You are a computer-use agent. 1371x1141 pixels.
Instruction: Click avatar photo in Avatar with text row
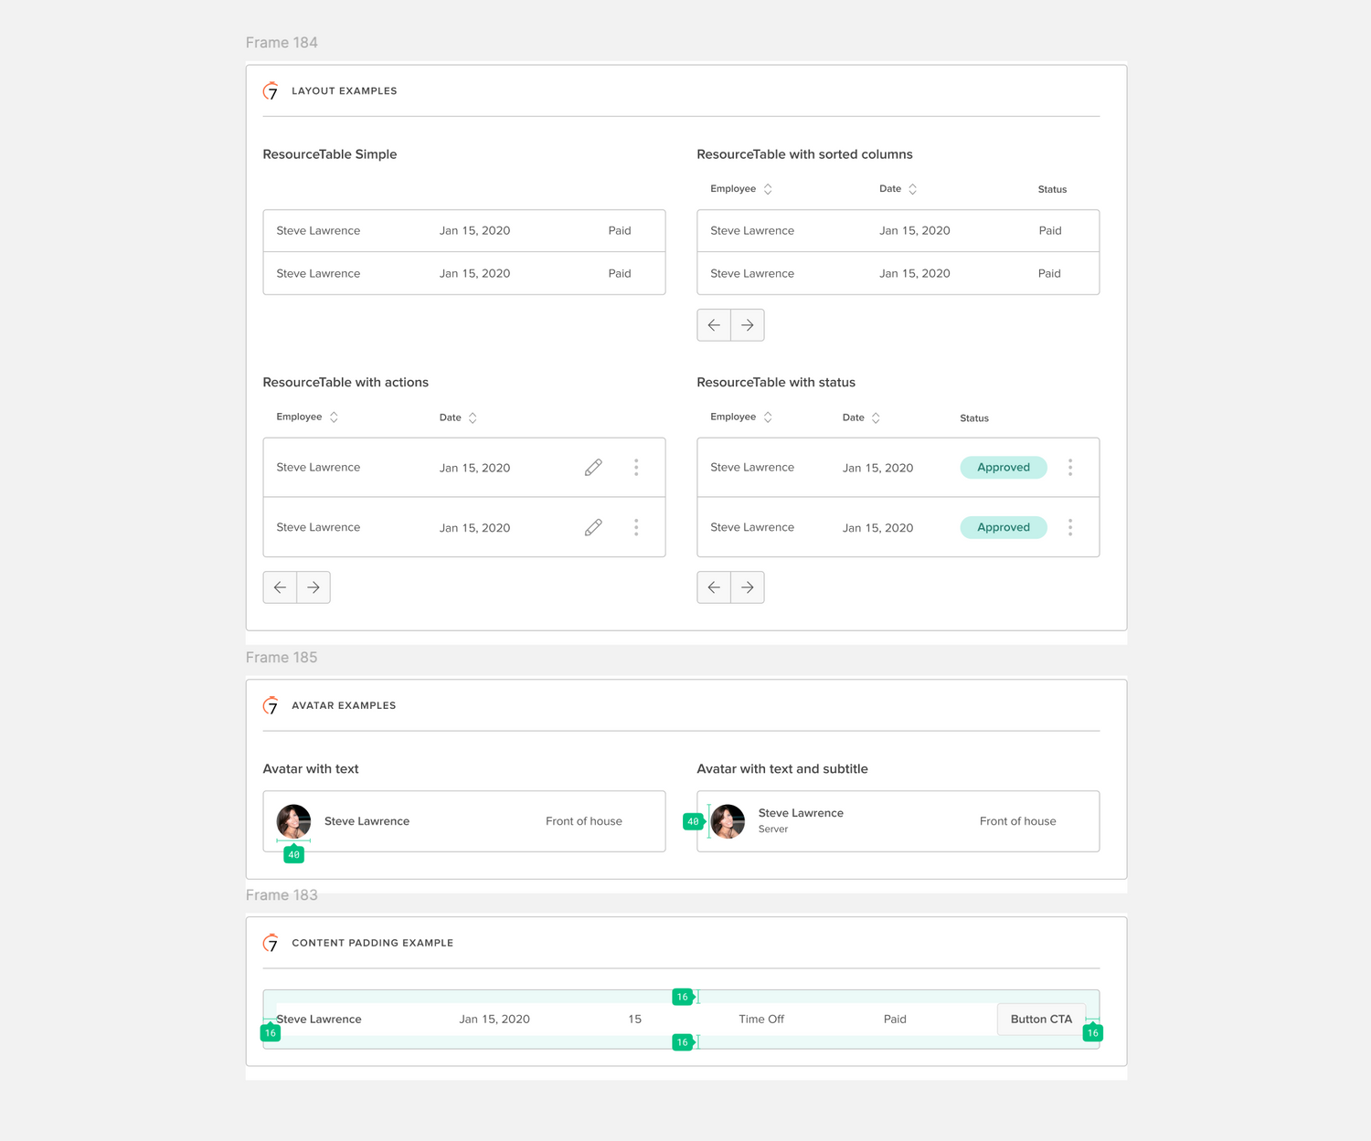pyautogui.click(x=293, y=821)
